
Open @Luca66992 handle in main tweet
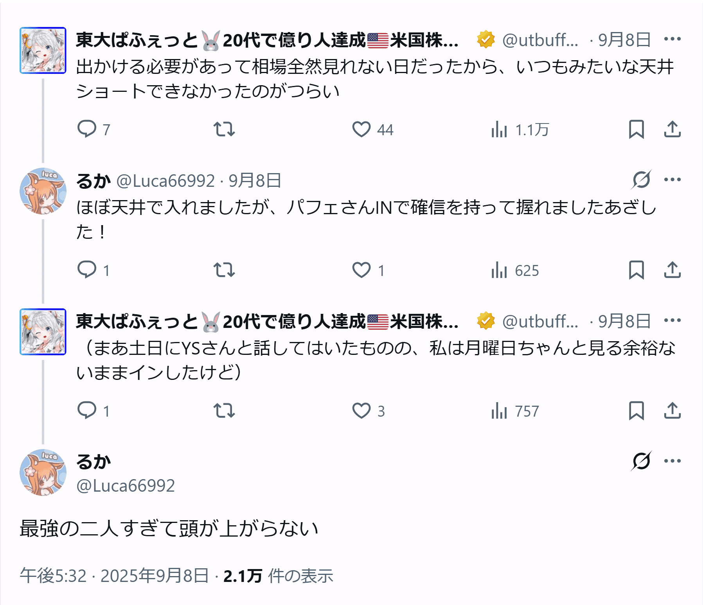click(126, 486)
